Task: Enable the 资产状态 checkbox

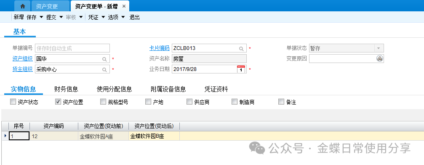Action: pos(13,102)
